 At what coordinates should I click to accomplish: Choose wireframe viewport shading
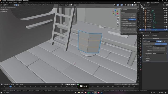pyautogui.click(x=131, y=5)
